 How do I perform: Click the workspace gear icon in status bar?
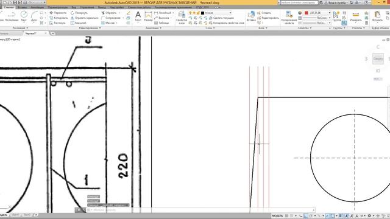click(x=369, y=216)
